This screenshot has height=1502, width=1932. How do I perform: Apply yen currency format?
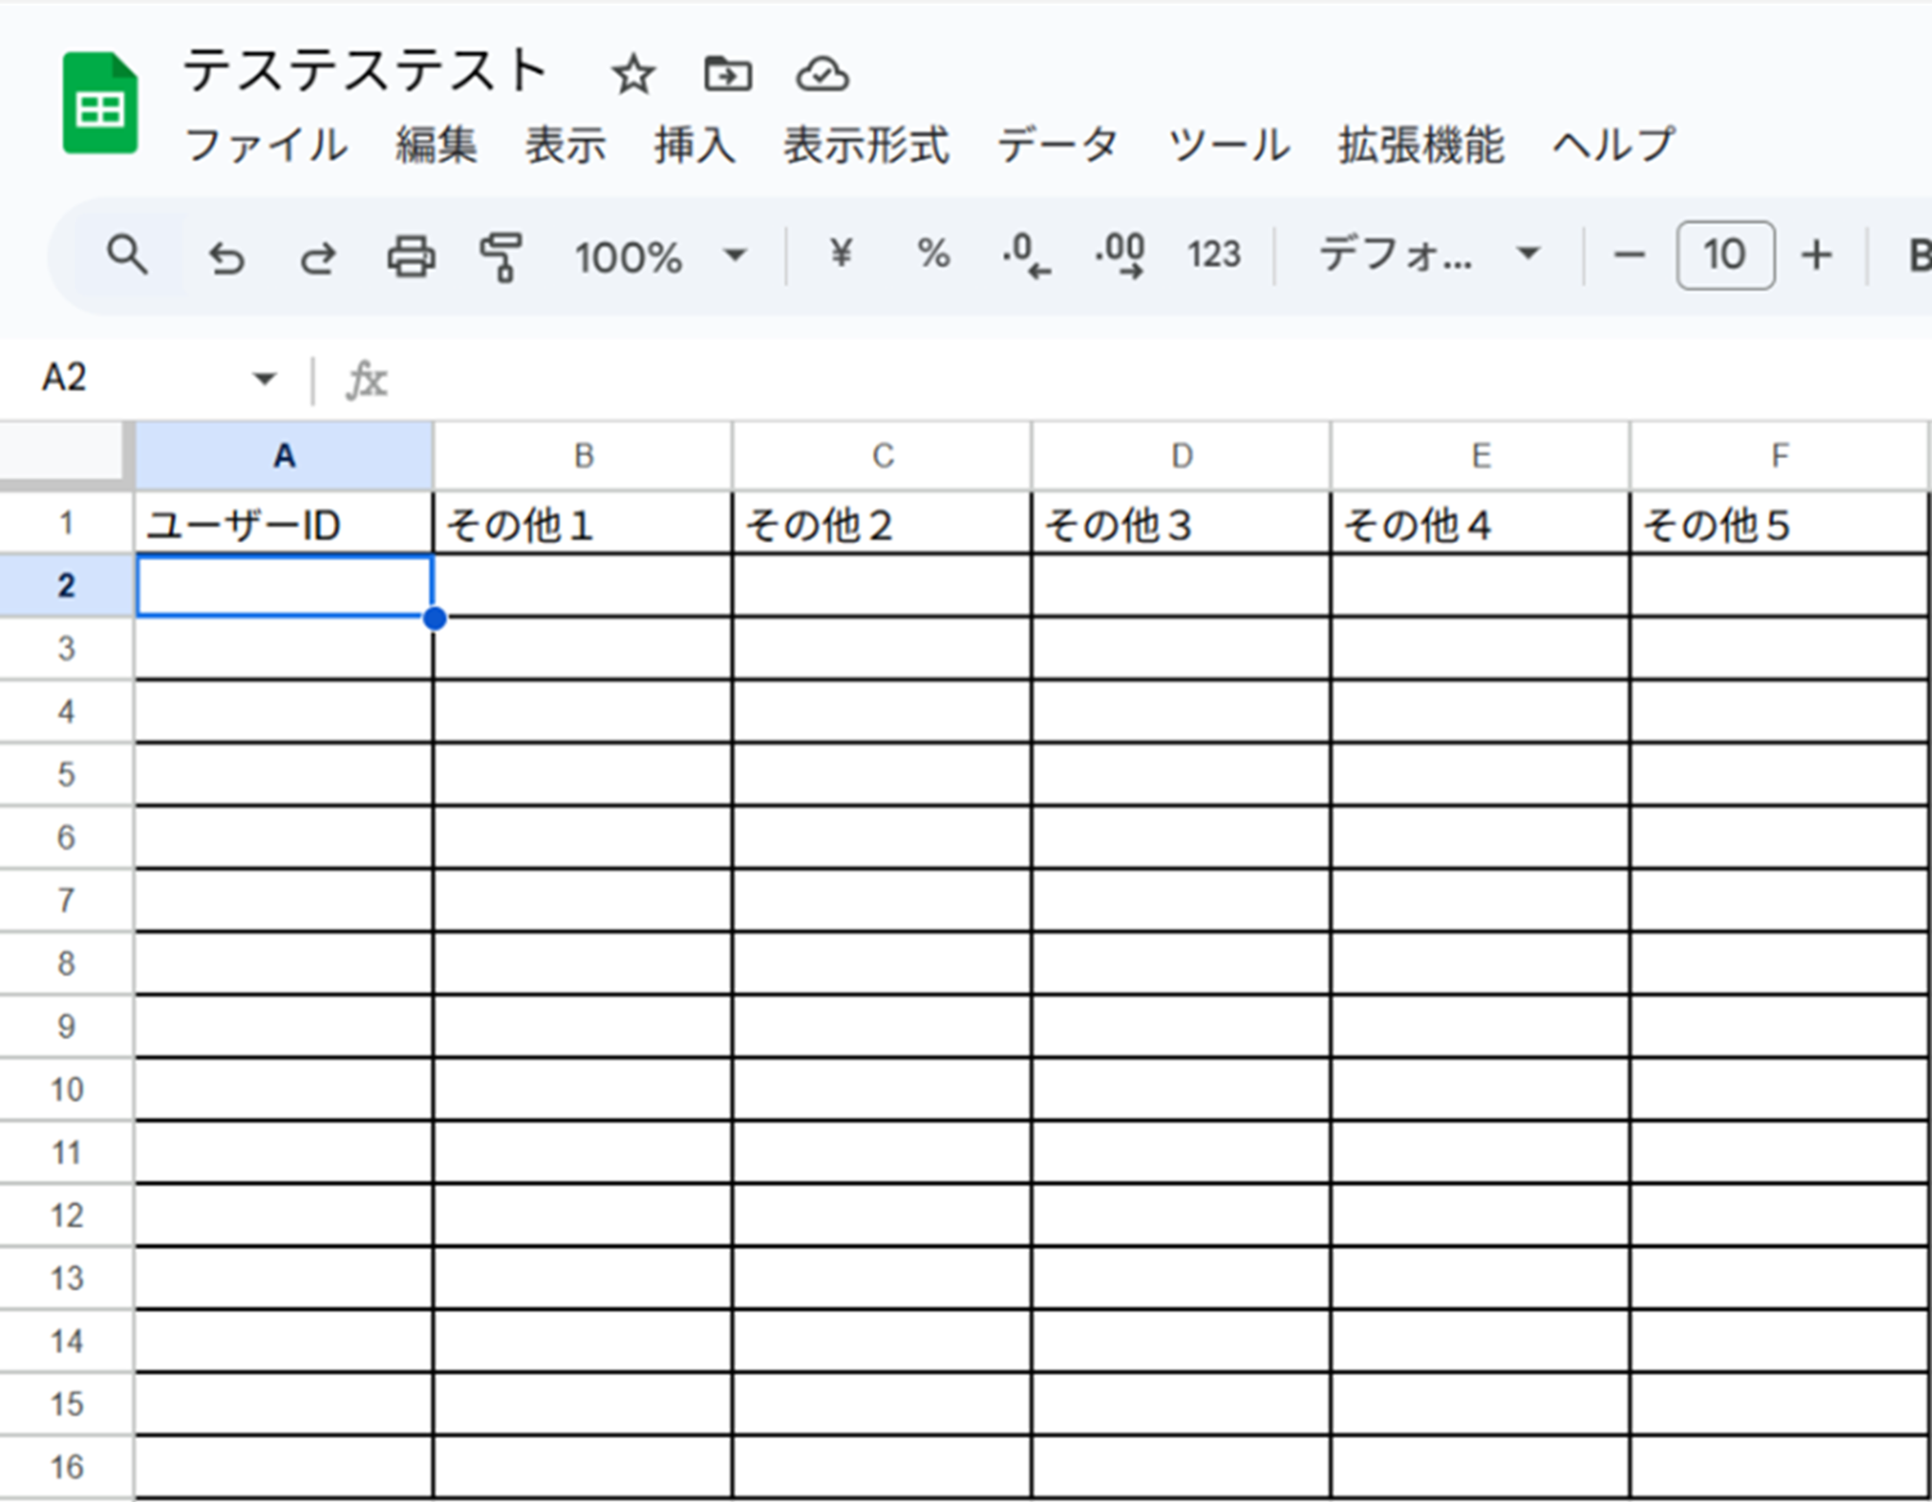click(840, 255)
